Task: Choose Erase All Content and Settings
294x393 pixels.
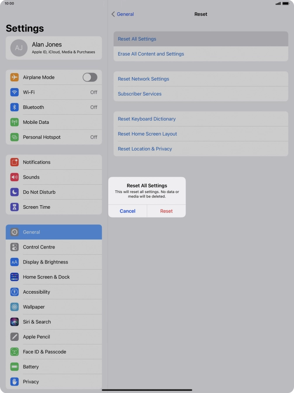Action: point(201,54)
